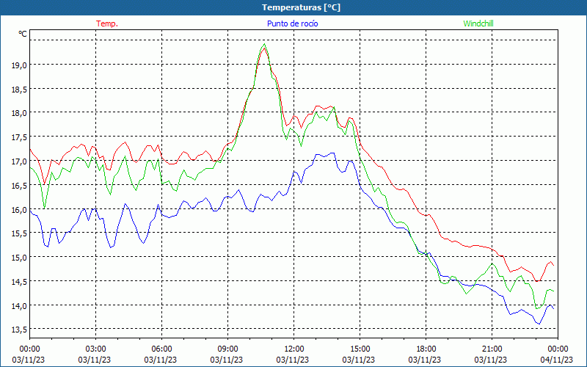
Task: Click the temperature peak near 10:40
Action: (x=265, y=48)
